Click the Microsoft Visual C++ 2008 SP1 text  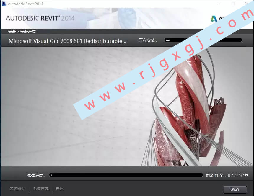point(67,41)
